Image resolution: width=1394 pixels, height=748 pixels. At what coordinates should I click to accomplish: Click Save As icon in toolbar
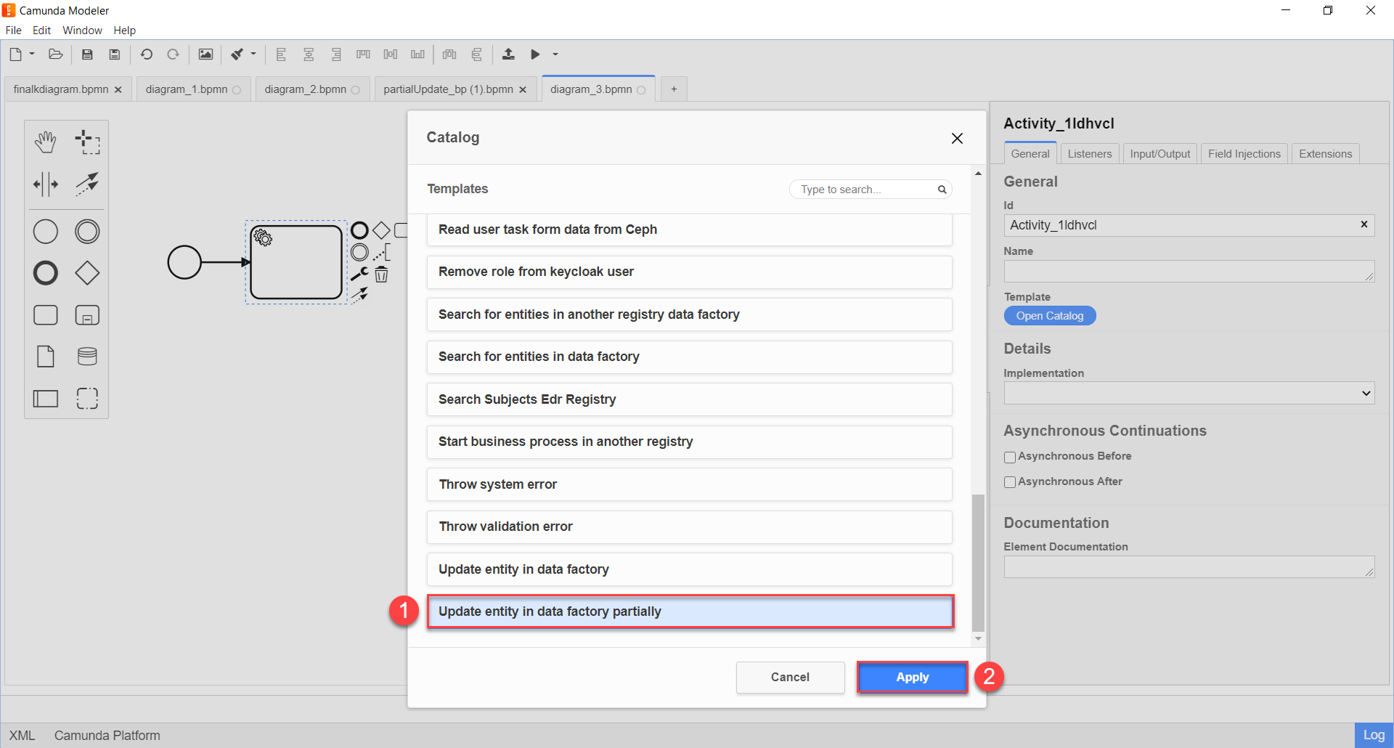(114, 54)
